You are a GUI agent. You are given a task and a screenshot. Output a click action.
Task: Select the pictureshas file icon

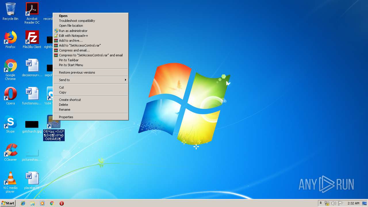pos(32,155)
